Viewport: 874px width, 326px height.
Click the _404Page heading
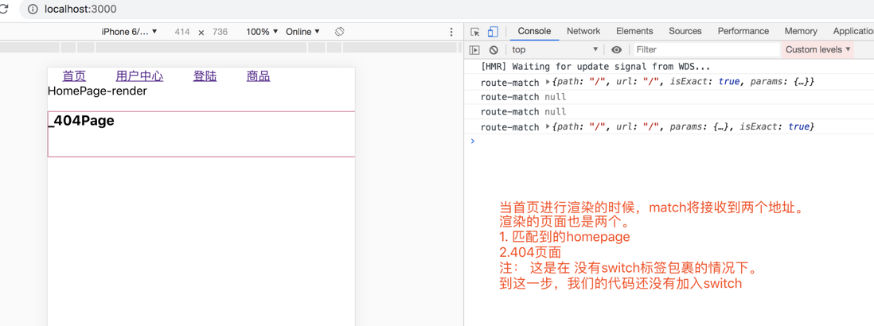pos(81,121)
